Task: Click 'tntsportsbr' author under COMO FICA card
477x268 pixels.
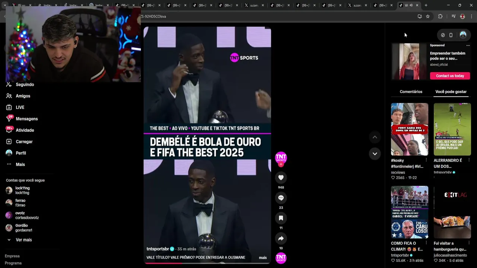Action: pos(400,255)
